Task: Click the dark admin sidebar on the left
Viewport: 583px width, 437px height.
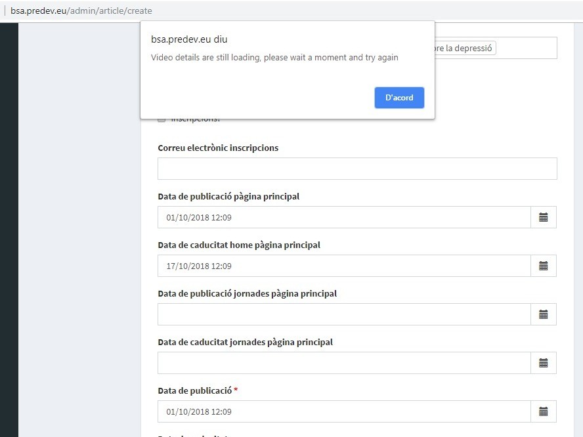Action: coord(9,230)
